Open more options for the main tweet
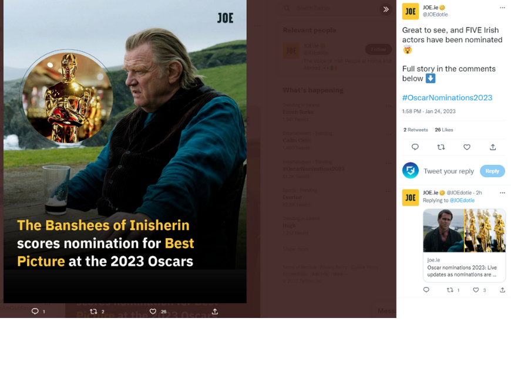Image resolution: width=511 pixels, height=389 pixels. click(x=502, y=8)
